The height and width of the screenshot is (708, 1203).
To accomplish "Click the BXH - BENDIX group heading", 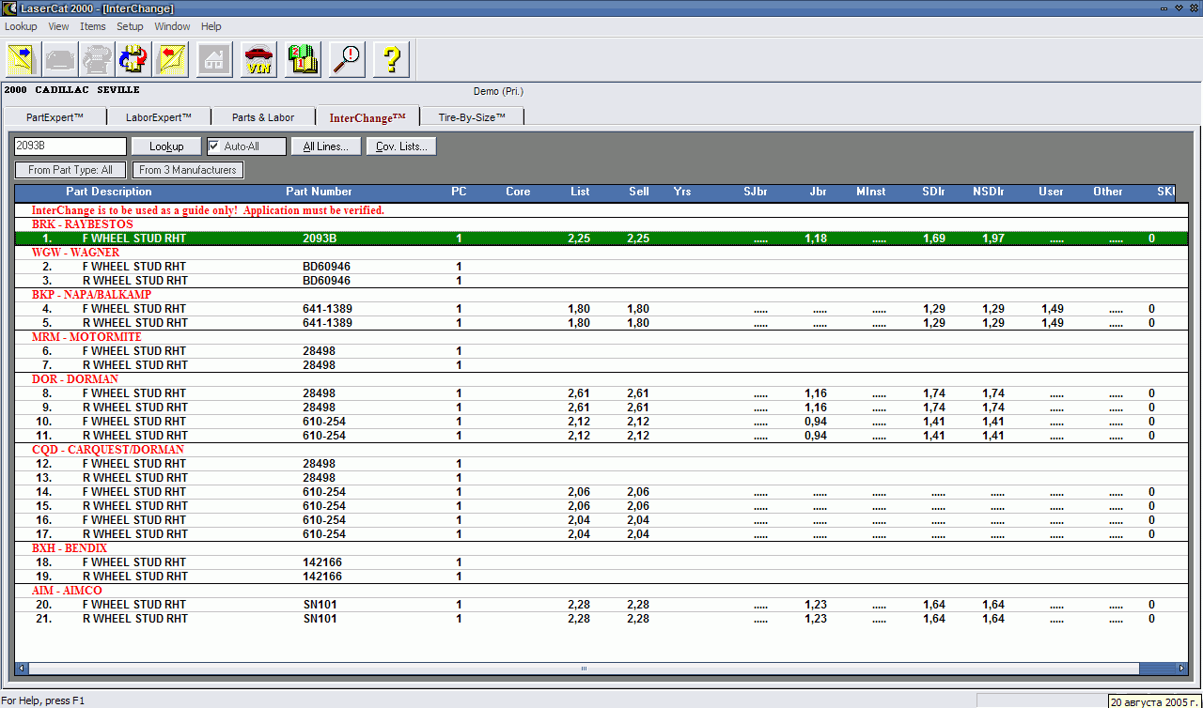I will 69,548.
